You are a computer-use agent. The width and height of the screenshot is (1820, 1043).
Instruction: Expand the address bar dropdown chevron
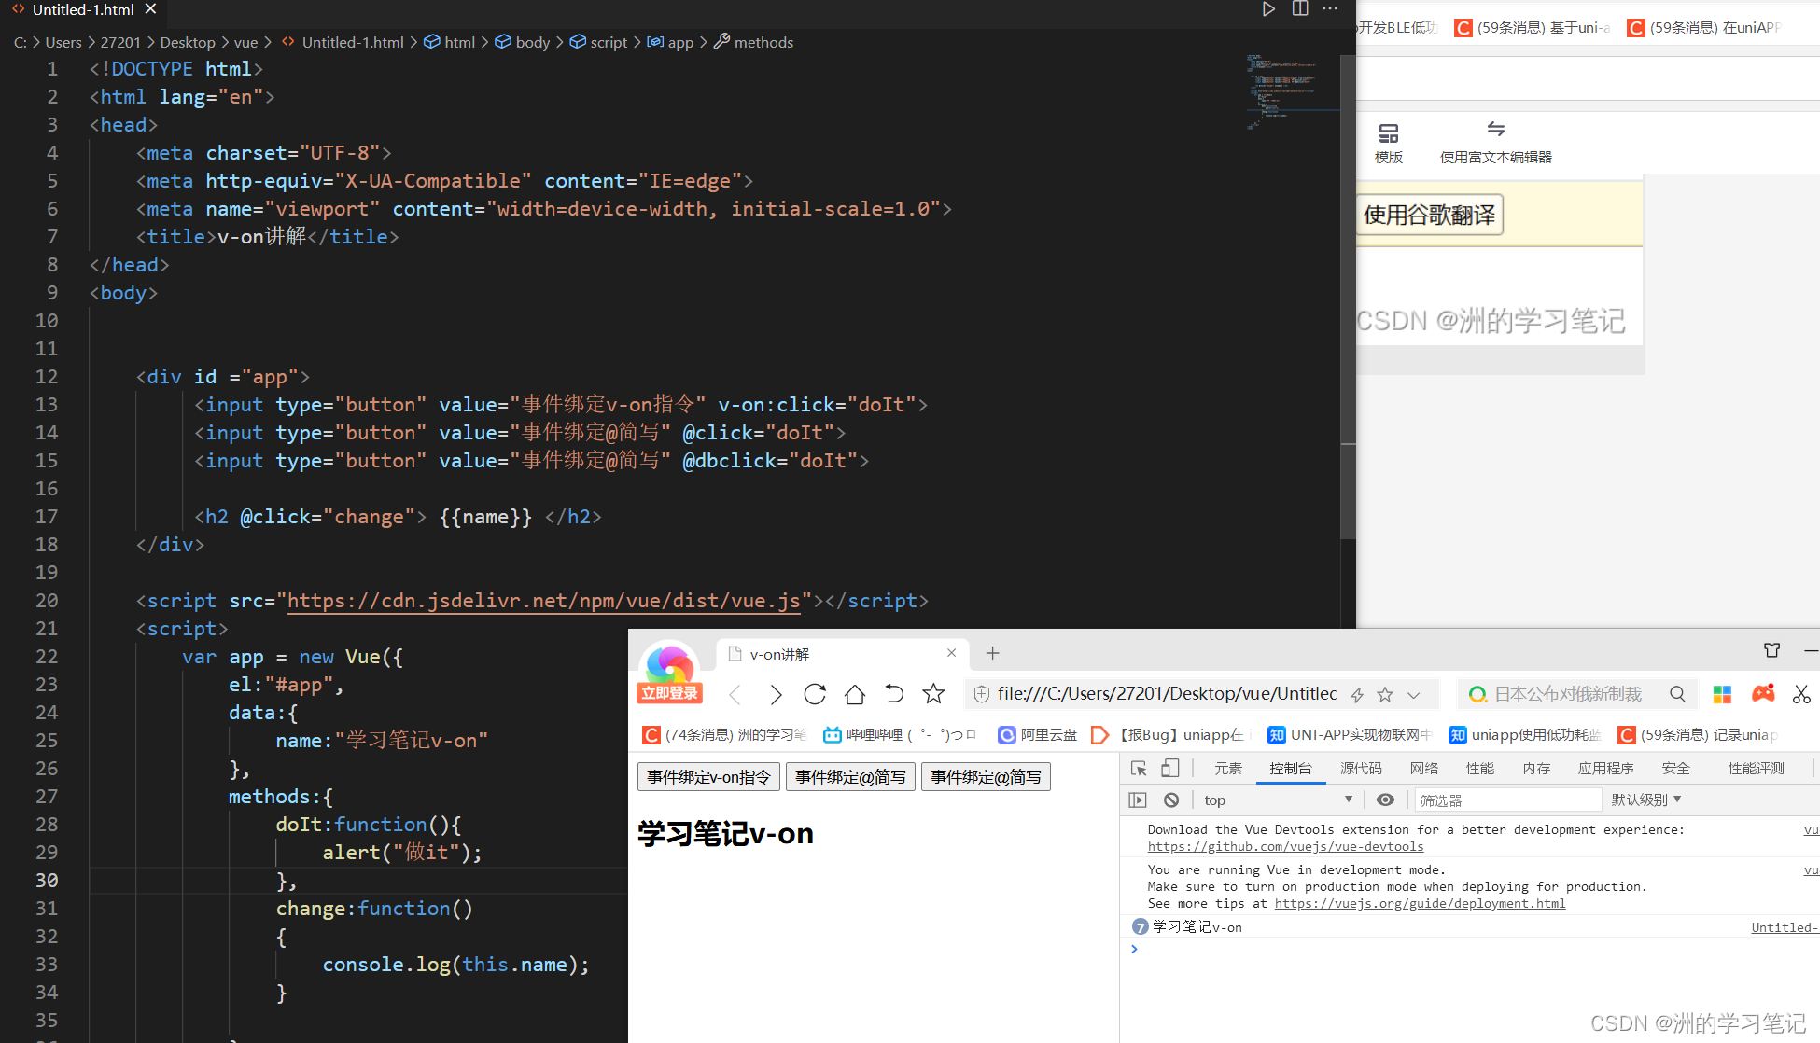click(1414, 695)
